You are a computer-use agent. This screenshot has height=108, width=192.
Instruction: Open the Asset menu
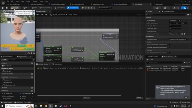click(x=17, y=1)
